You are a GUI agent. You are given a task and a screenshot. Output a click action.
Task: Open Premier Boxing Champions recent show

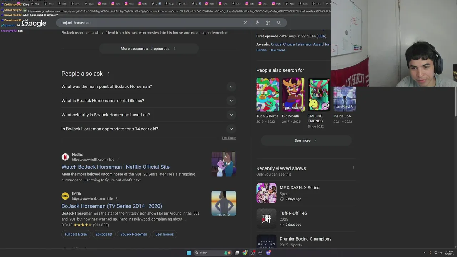pyautogui.click(x=306, y=242)
